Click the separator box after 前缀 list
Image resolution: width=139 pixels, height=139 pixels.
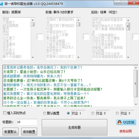pyautogui.click(x=40, y=37)
